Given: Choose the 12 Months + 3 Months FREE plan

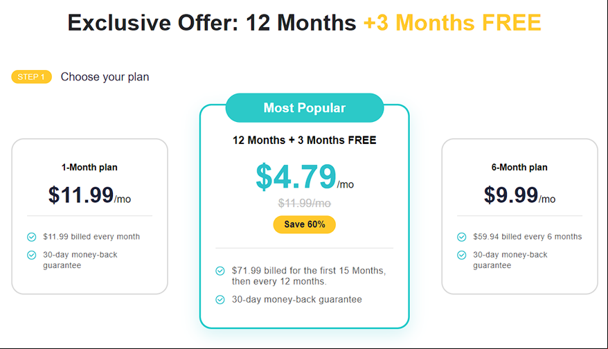Looking at the screenshot, I should [305, 216].
